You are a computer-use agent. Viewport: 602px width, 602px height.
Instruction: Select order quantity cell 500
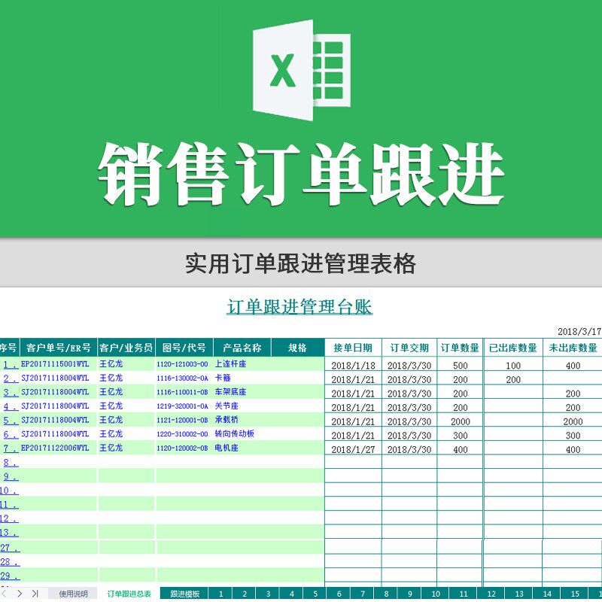(x=460, y=366)
